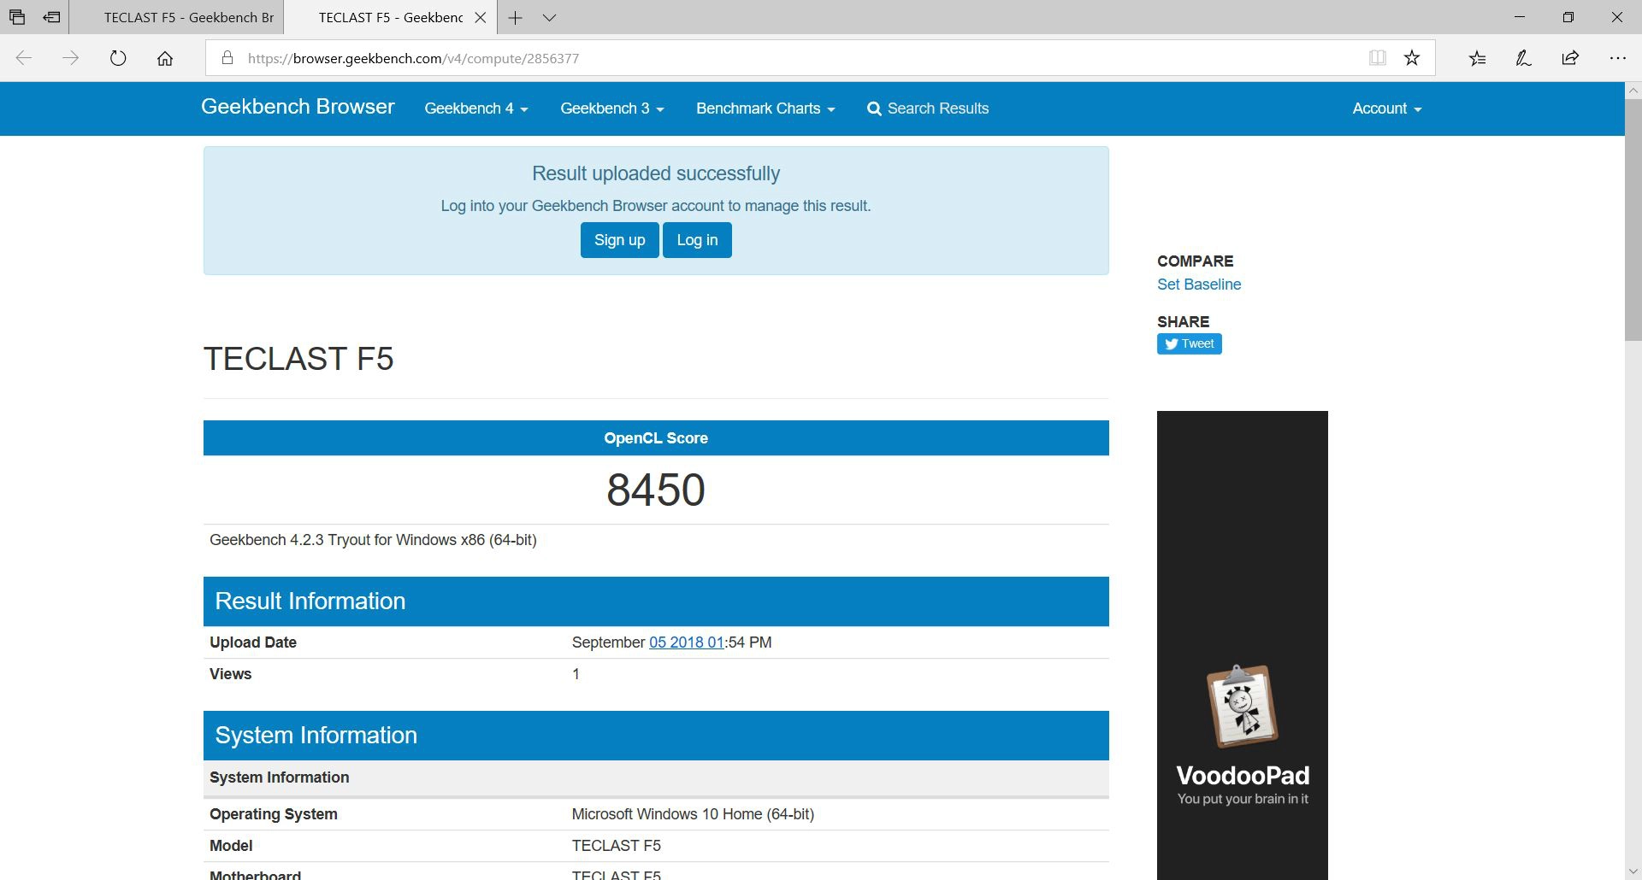This screenshot has width=1642, height=880.
Task: Set aside tabs icon in title bar
Action: click(x=52, y=17)
